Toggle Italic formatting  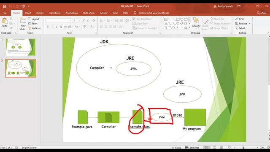pos(52,27)
